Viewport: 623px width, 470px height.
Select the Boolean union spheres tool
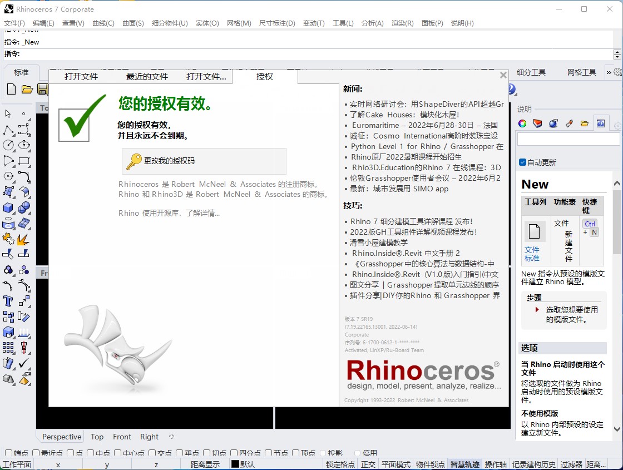(x=24, y=208)
